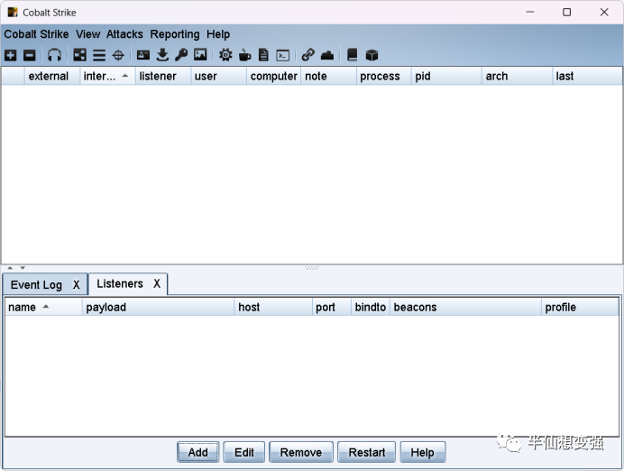Sort sessions by the computer column header
Image resolution: width=624 pixels, height=471 pixels.
coord(274,76)
